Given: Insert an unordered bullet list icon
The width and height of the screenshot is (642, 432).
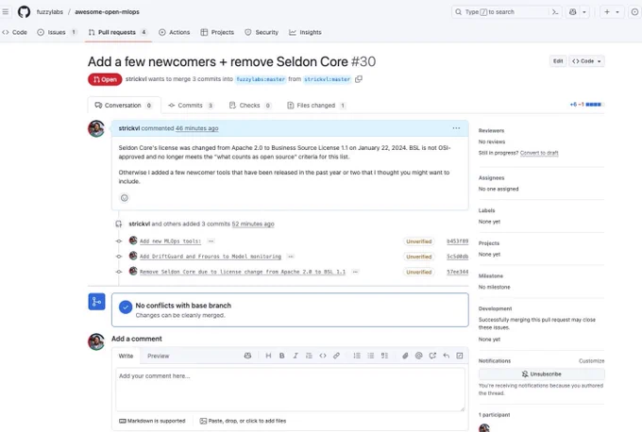Looking at the screenshot, I should (370, 356).
